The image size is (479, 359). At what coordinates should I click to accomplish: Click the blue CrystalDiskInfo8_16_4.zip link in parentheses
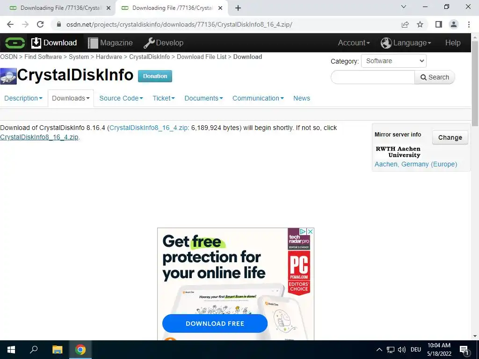click(149, 128)
